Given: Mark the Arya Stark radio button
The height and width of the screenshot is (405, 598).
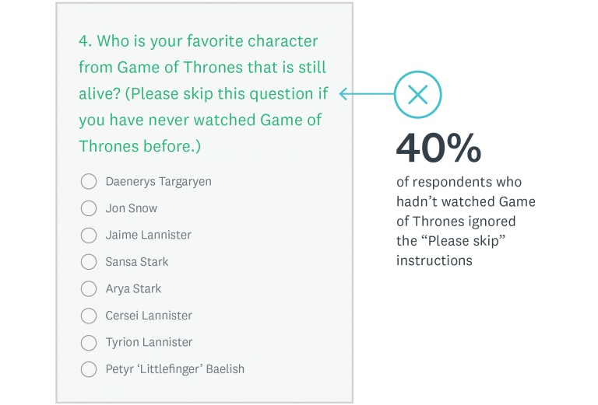Looking at the screenshot, I should pyautogui.click(x=89, y=288).
